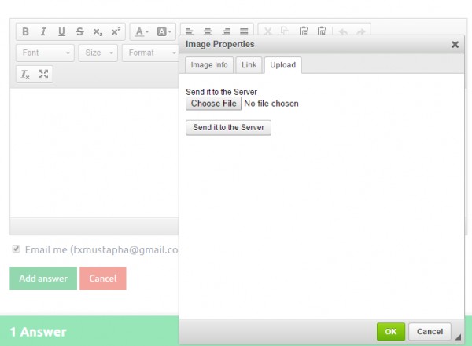This screenshot has height=346, width=472.
Task: Open the text color picker
Action: [142, 32]
